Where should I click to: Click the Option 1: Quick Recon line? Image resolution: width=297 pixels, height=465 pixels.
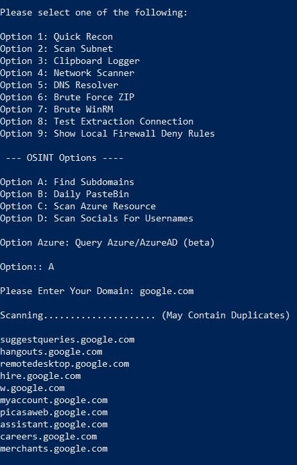(56, 37)
